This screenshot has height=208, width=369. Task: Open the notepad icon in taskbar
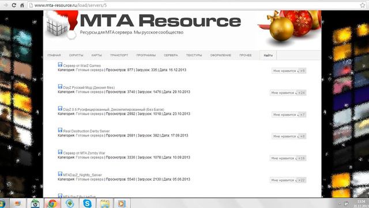[x=105, y=203]
